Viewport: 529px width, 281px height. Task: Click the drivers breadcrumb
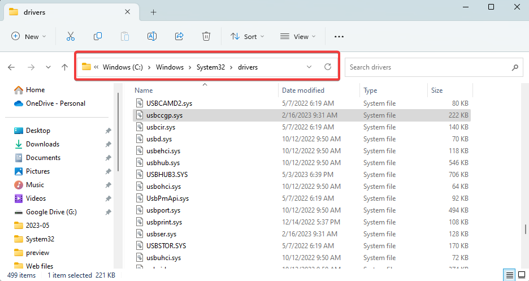click(248, 67)
